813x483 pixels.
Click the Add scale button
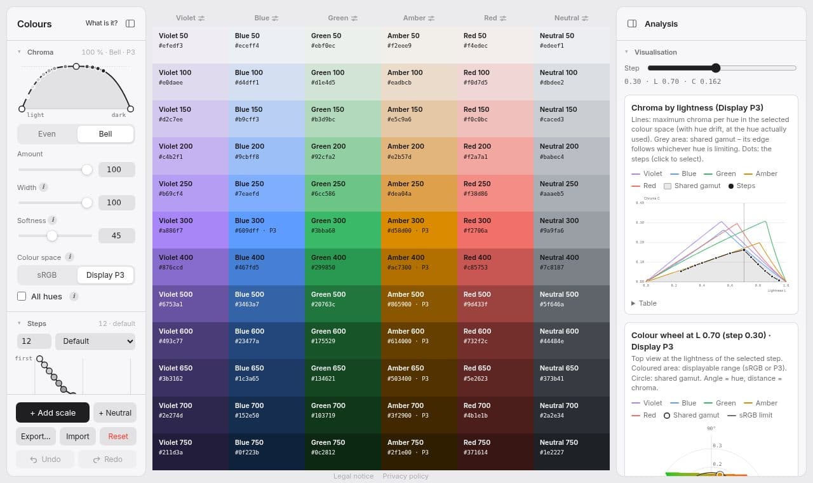52,412
